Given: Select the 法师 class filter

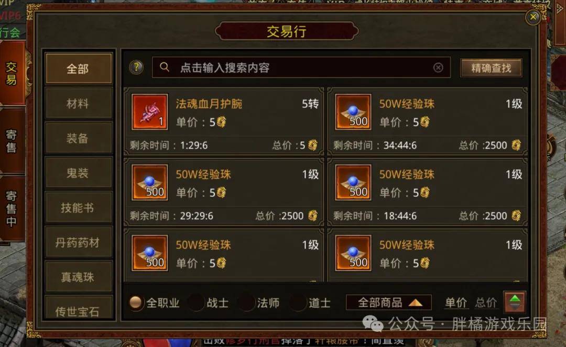Looking at the screenshot, I should click(247, 303).
